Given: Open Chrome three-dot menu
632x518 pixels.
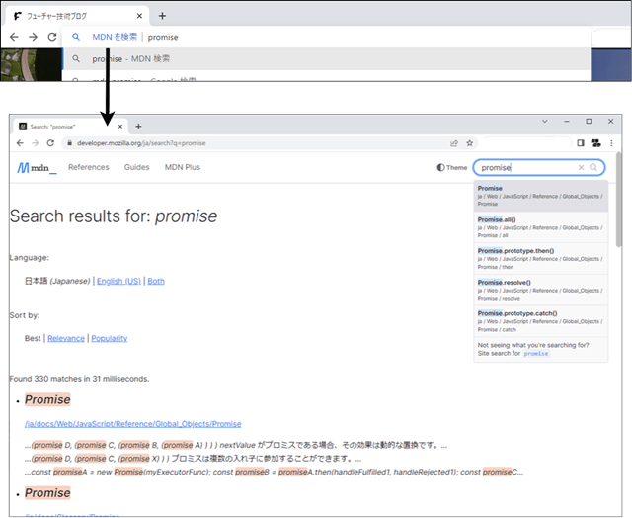Looking at the screenshot, I should 611,143.
